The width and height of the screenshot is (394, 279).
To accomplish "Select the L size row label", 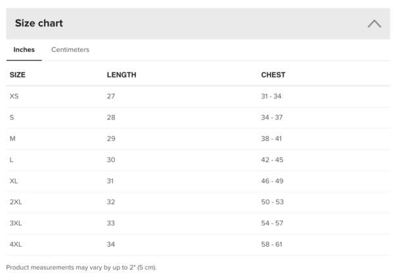I will pyautogui.click(x=12, y=160).
